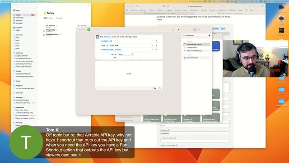Check off 'Logging process' to-do
The image size is (289, 163).
click(x=44, y=35)
